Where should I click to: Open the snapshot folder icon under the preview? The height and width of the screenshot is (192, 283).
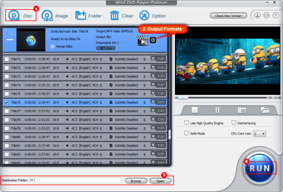point(265,110)
